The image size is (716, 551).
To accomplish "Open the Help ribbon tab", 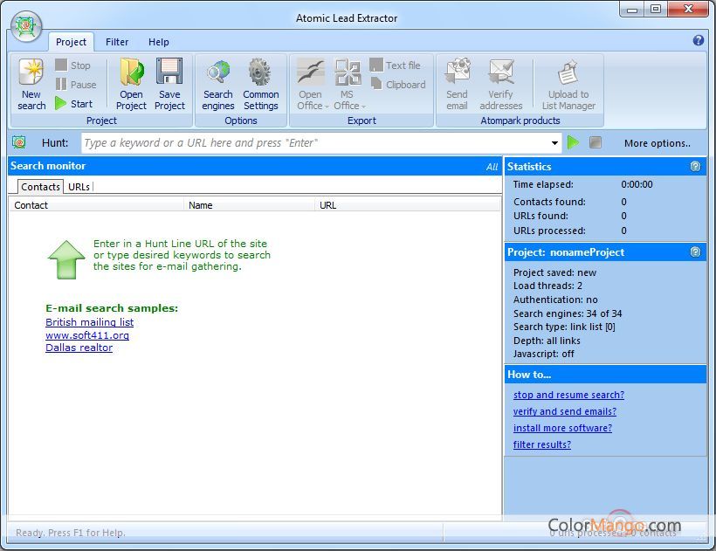I will click(158, 42).
